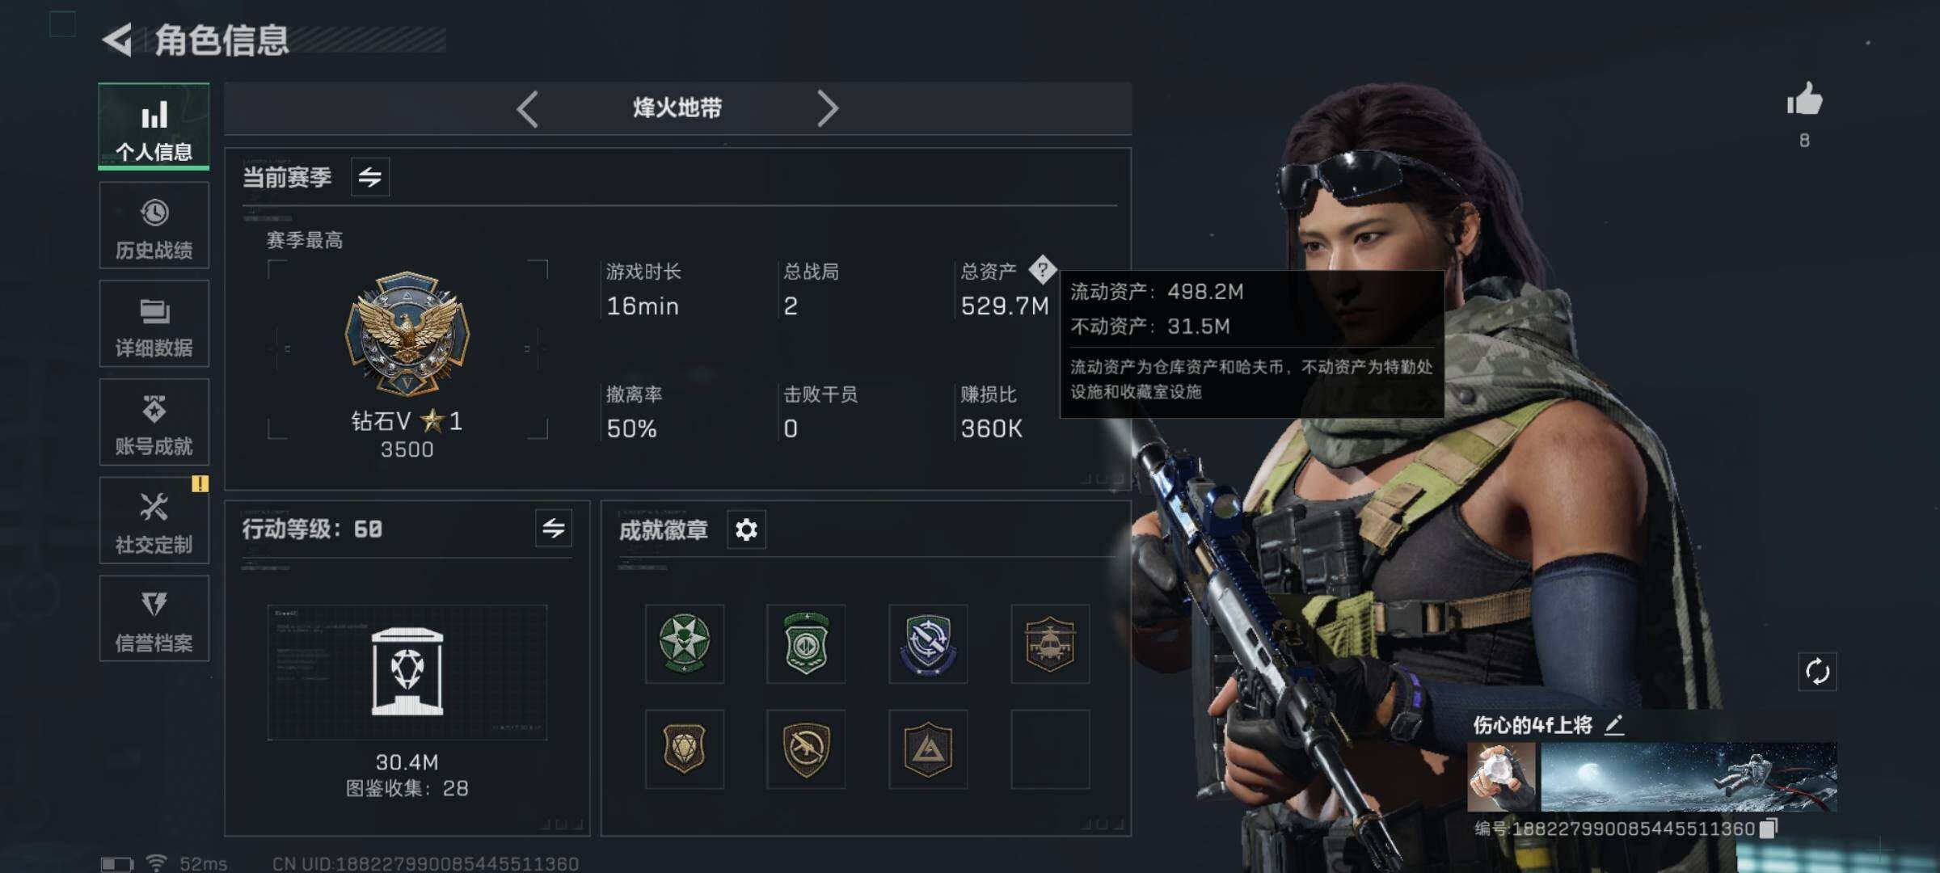The image size is (1940, 873).
Task: Open the 账号成就 tab
Action: [x=154, y=422]
